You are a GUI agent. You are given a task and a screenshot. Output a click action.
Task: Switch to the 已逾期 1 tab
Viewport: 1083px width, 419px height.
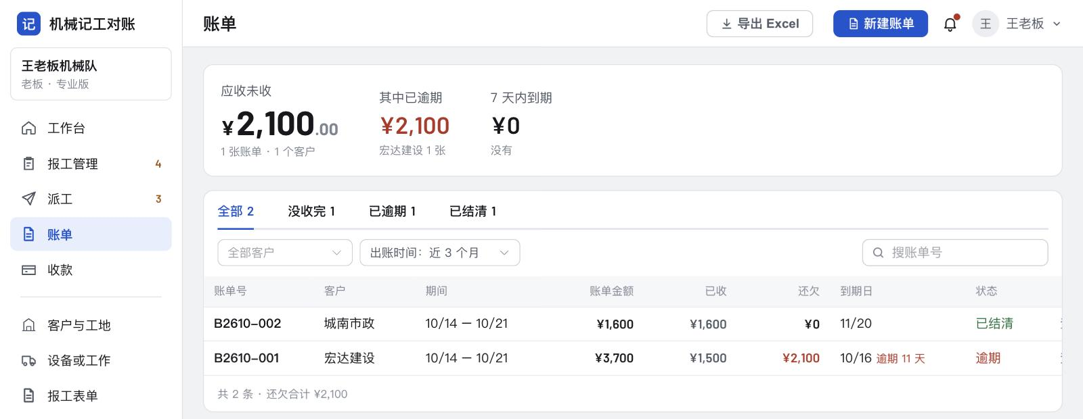[393, 212]
